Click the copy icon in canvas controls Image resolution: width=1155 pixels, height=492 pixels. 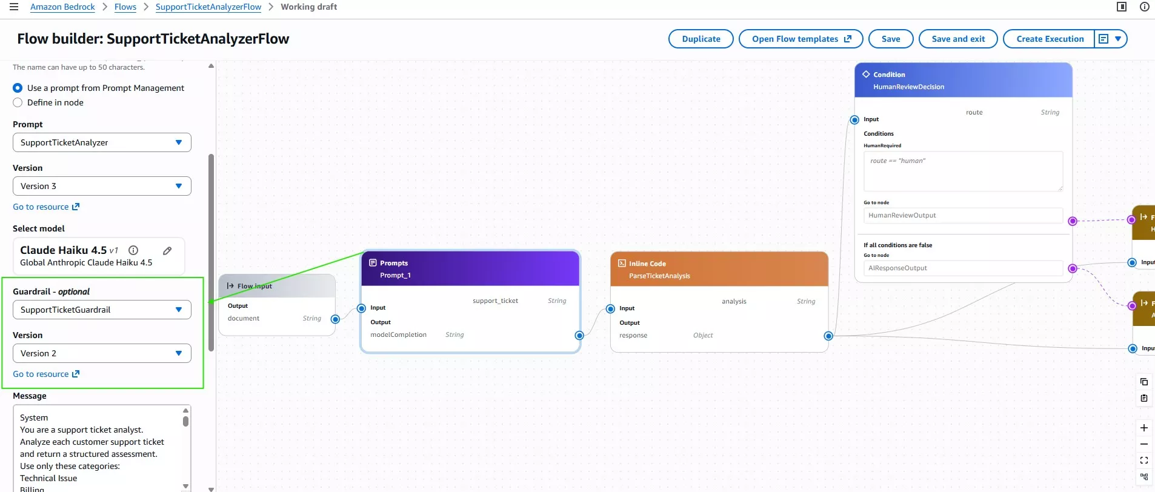pos(1144,382)
